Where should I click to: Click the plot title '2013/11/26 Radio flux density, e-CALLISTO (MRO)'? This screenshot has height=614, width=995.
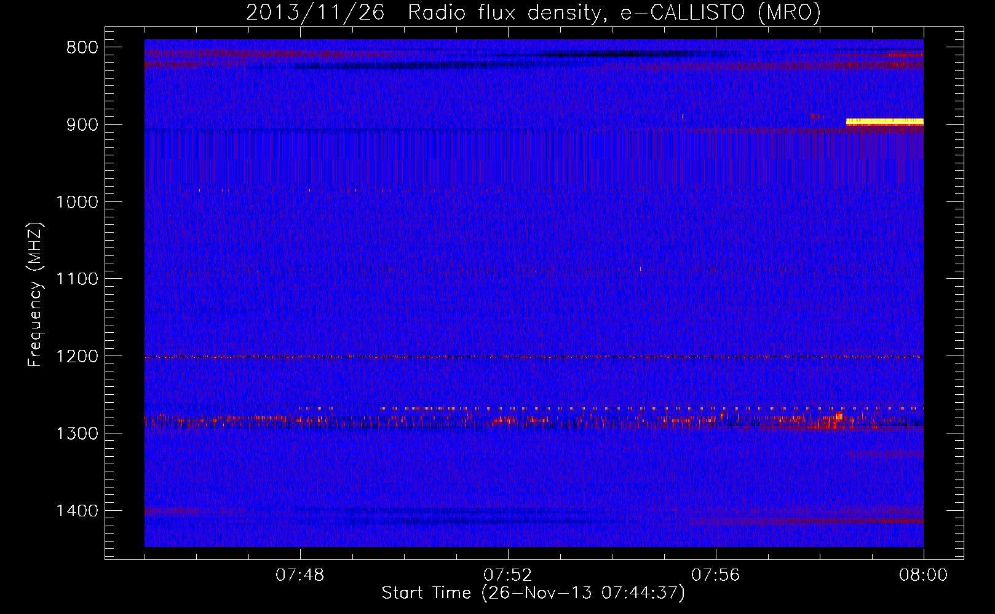pos(533,12)
